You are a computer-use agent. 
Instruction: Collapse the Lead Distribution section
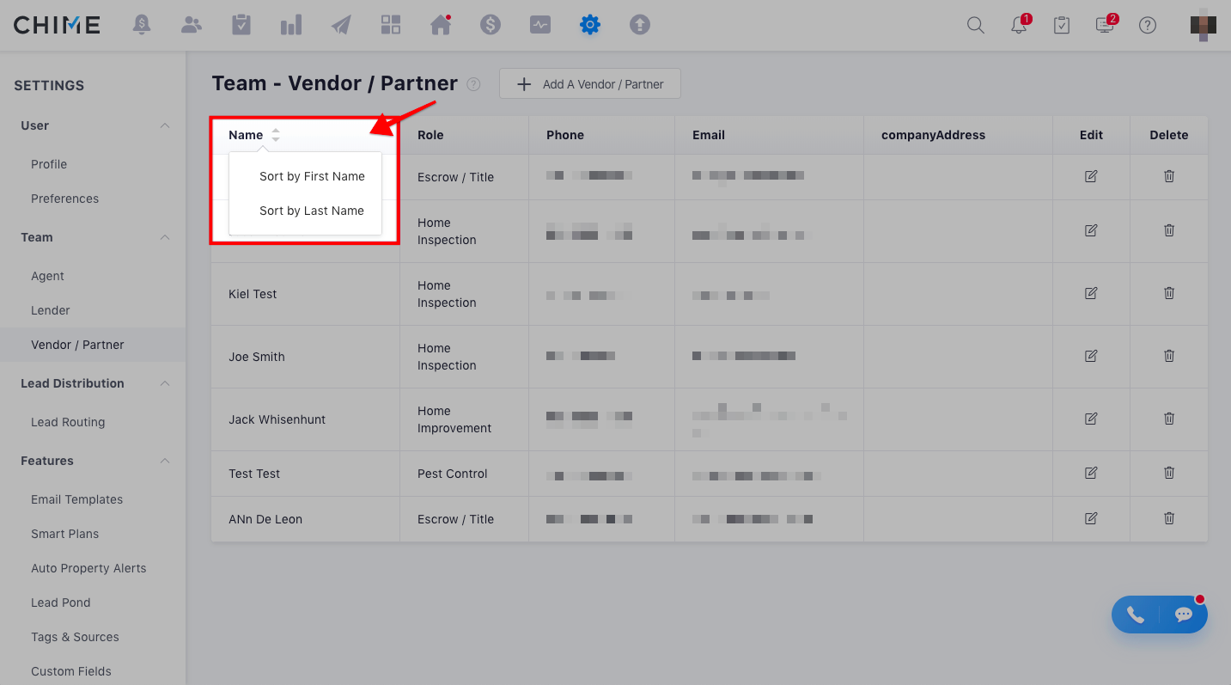165,383
